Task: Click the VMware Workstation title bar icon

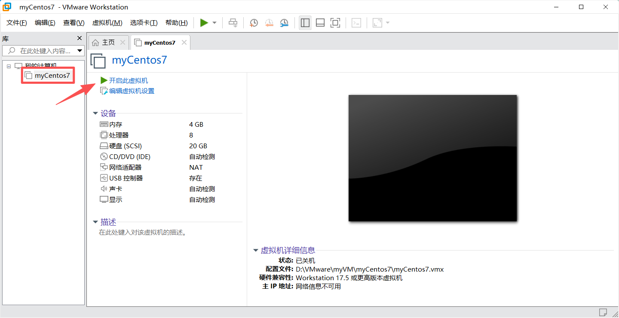Action: pos(7,7)
